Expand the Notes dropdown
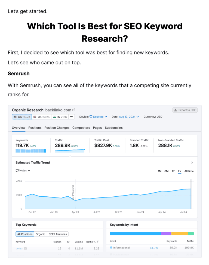The image size is (209, 265). pos(23,171)
